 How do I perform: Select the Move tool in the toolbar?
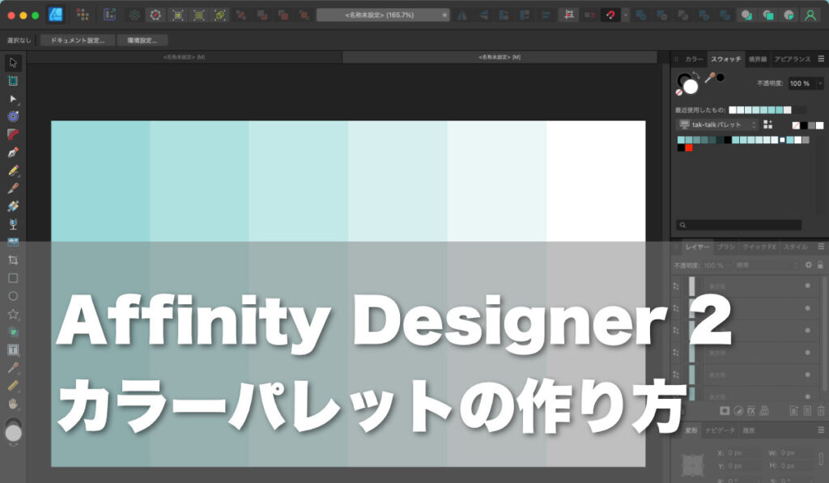click(x=12, y=61)
